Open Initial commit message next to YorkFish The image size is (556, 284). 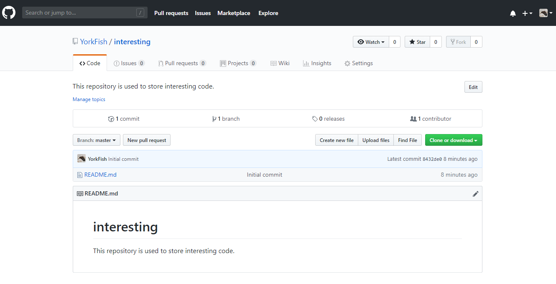pos(123,159)
